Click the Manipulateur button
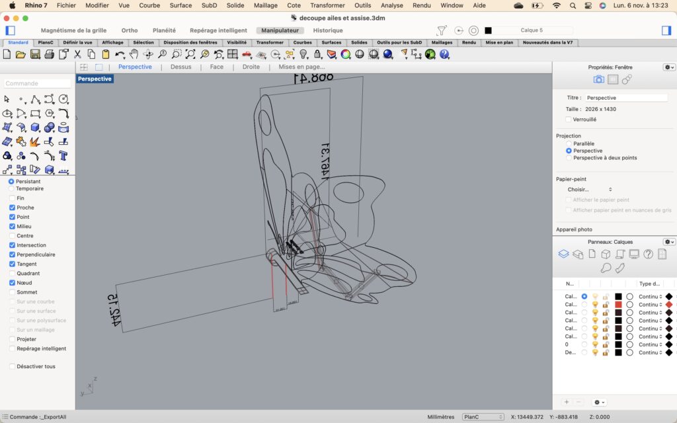 point(280,30)
